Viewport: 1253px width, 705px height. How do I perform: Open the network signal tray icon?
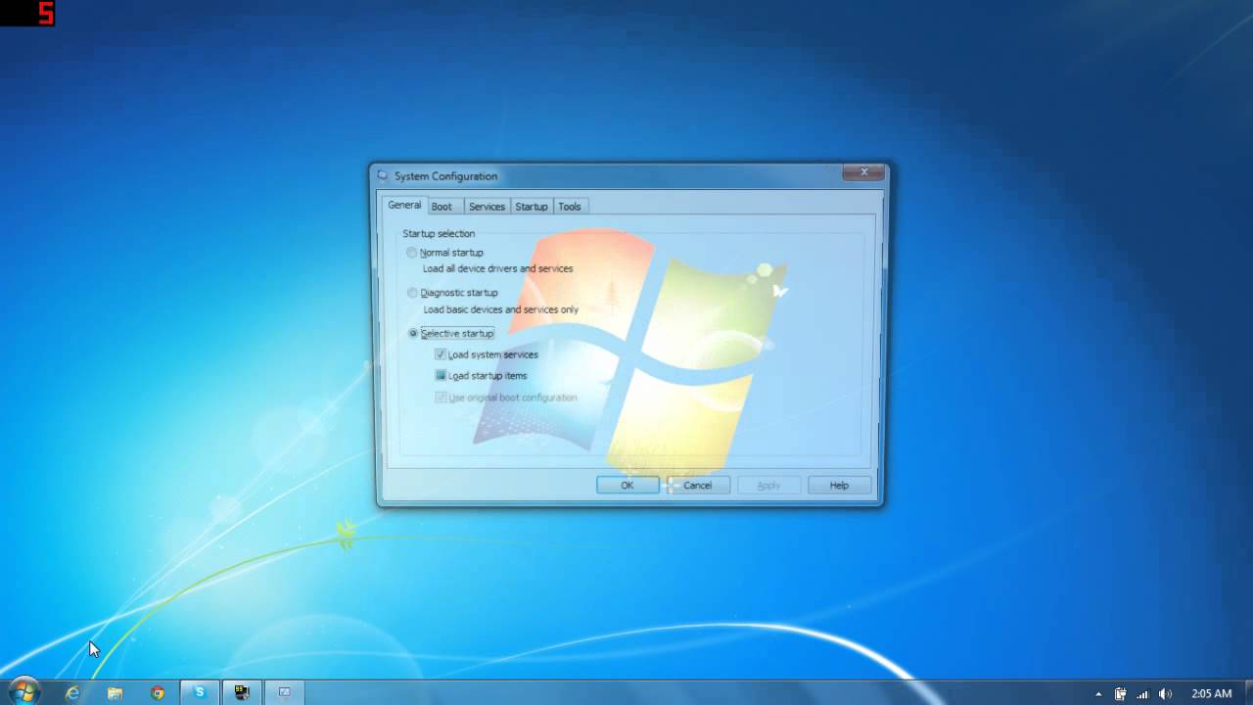(x=1142, y=694)
